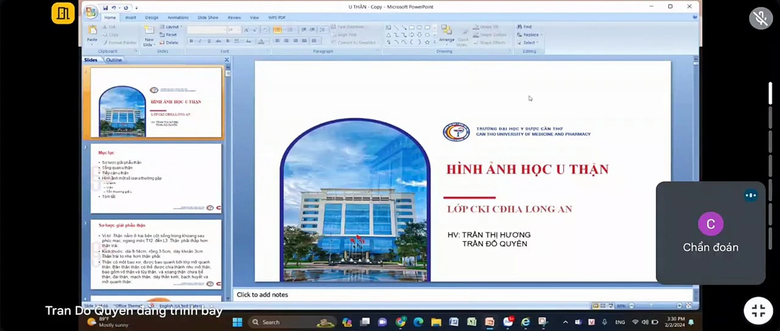Switch to the Outline pane tab

tap(114, 60)
